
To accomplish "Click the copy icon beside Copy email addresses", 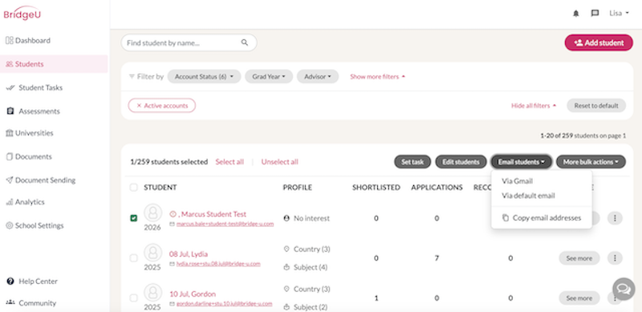I will (x=506, y=218).
